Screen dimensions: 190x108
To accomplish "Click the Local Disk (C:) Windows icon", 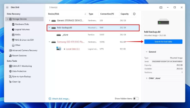I will click(x=59, y=48).
